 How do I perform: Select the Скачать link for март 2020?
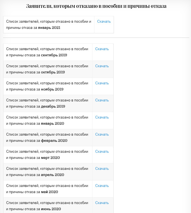tap(102, 152)
